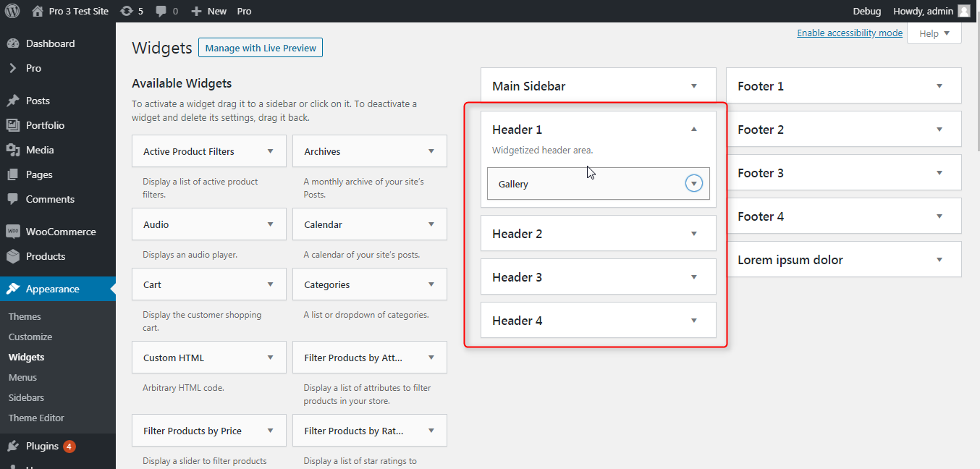
Task: Expand the Active Product Filters widget
Action: [x=271, y=151]
